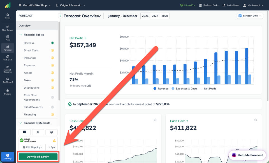
Task: Click the Hire a Pro link
Action: coord(187,5)
